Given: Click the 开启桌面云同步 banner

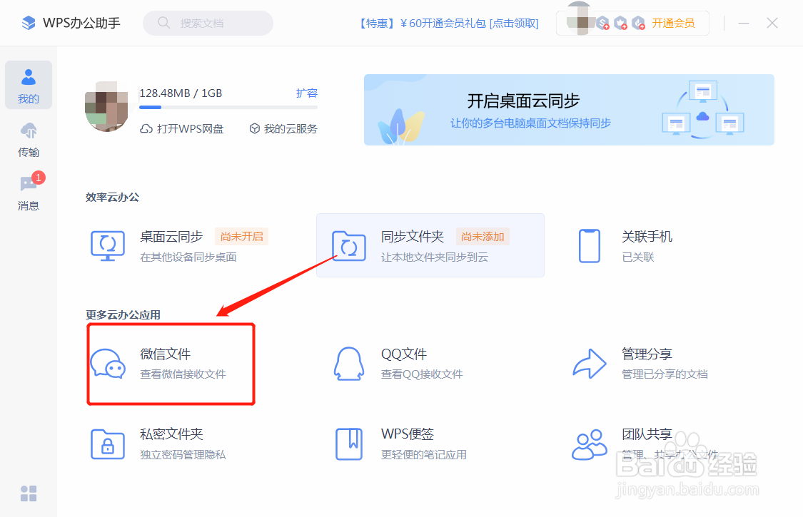Looking at the screenshot, I should [569, 110].
